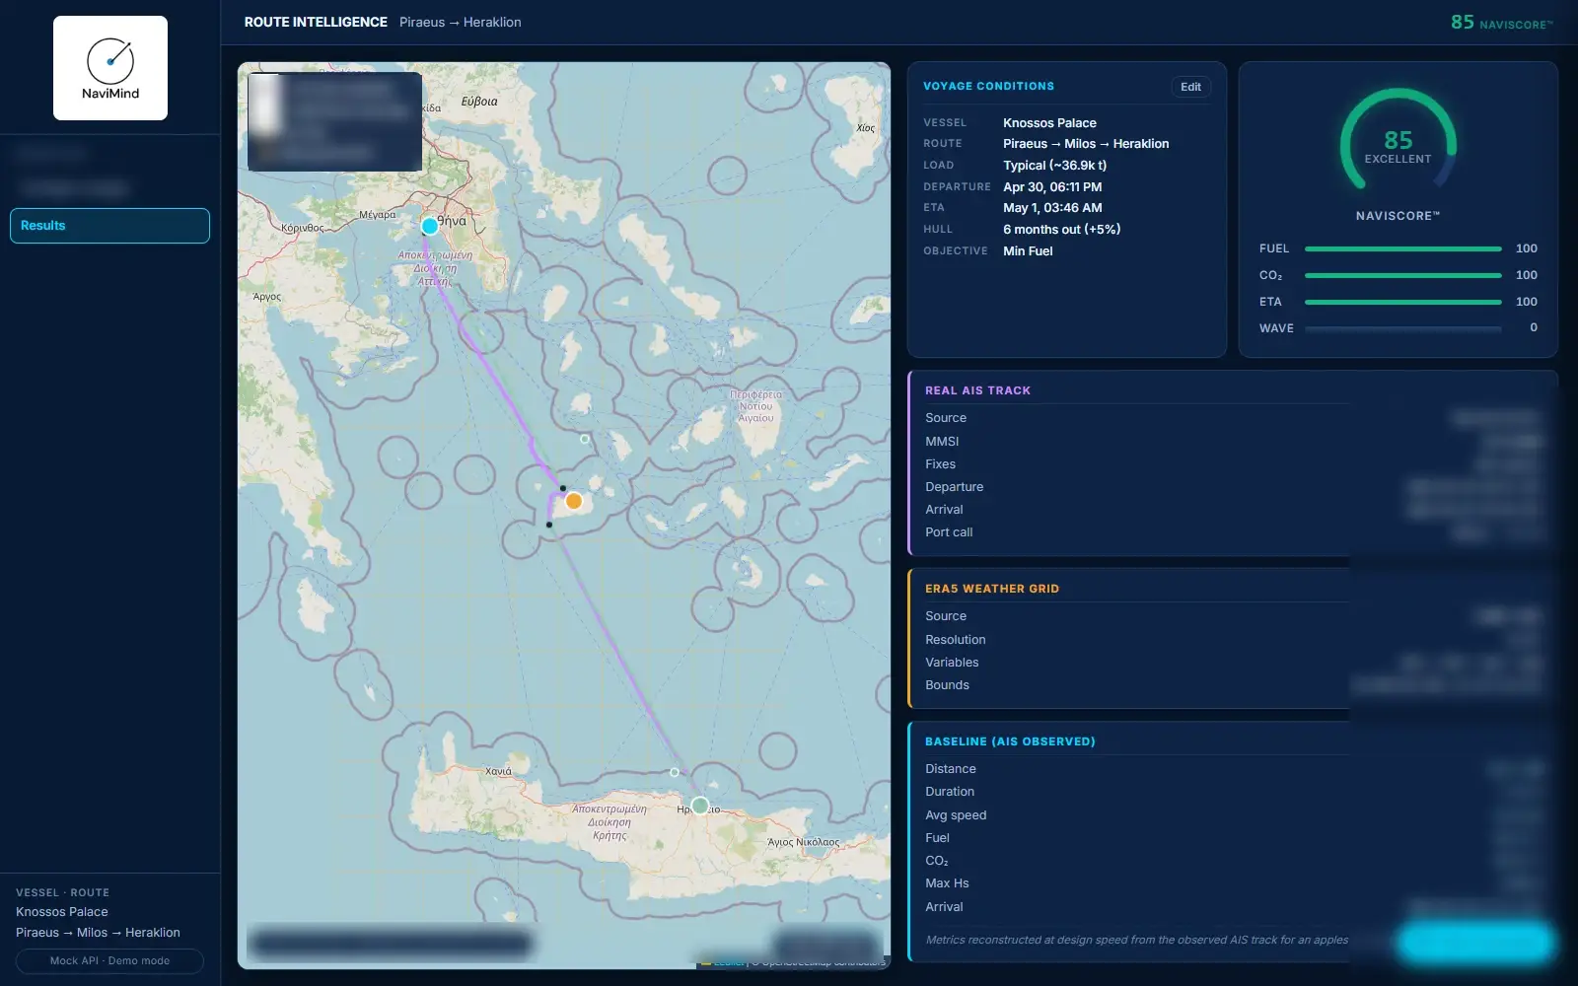Click the black track dot southwest of Milos
The height and width of the screenshot is (986, 1578).
(549, 525)
